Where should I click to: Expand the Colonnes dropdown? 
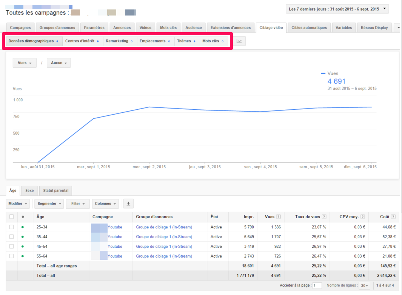click(105, 204)
